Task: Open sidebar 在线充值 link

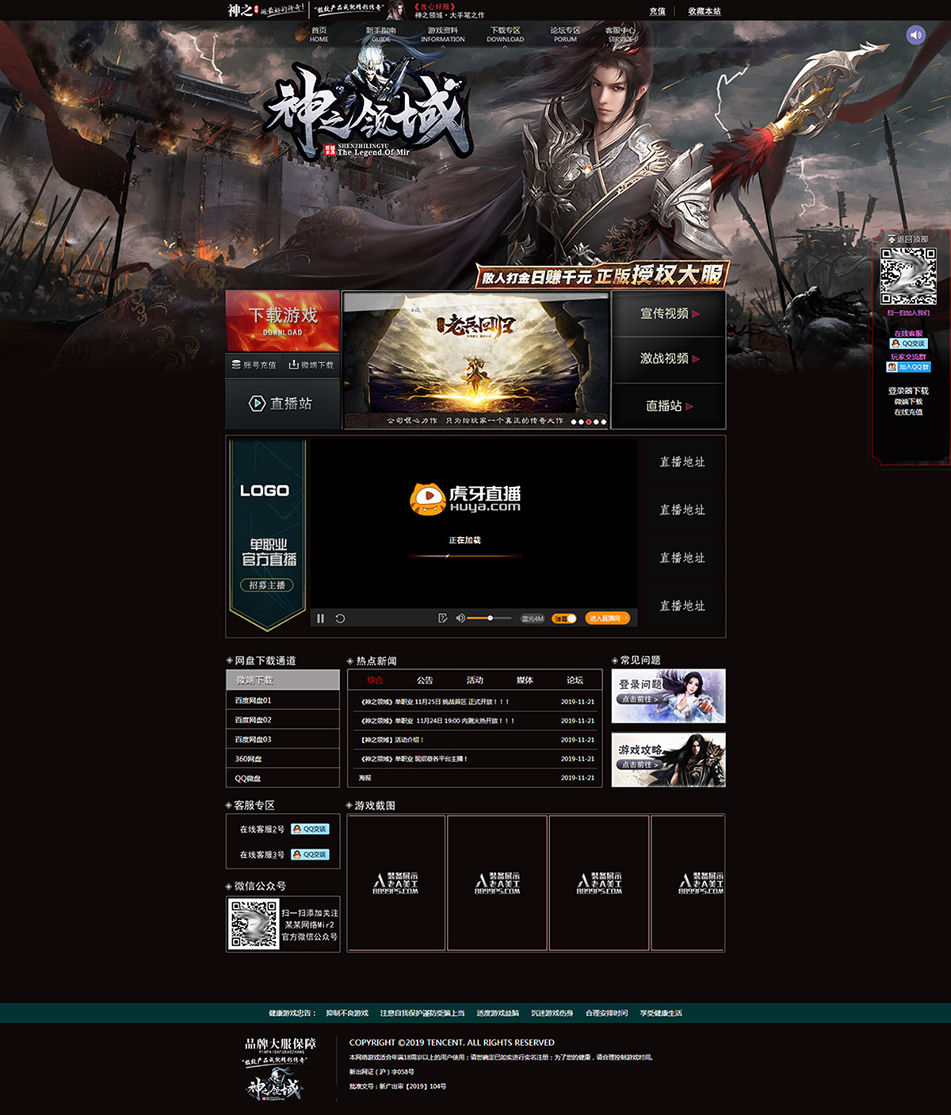Action: click(908, 412)
